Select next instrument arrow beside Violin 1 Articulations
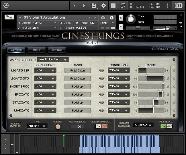 [x=95, y=18]
